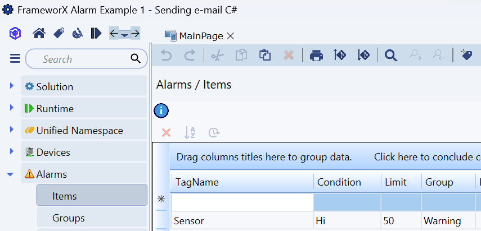The height and width of the screenshot is (231, 481).
Task: Collapse the Alarms tree node
Action: tap(11, 174)
